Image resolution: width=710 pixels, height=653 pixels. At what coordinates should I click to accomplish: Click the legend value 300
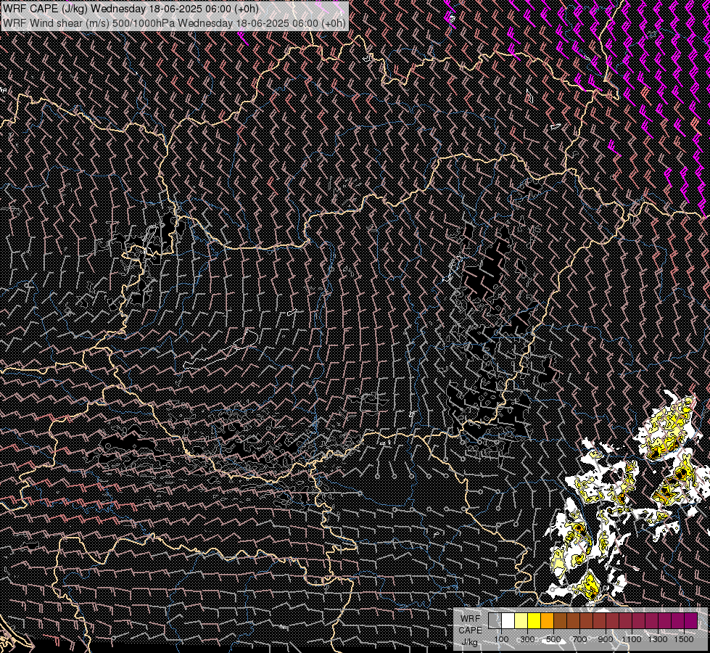coord(527,639)
